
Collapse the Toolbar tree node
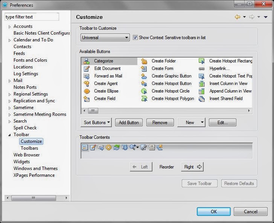pyautogui.click(x=10, y=135)
